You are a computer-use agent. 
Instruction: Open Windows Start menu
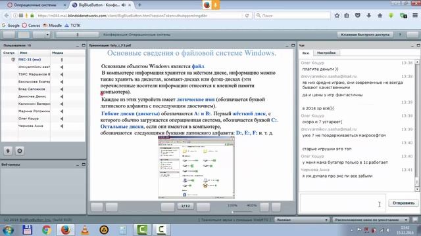coord(8,230)
